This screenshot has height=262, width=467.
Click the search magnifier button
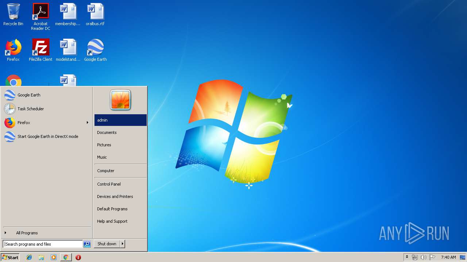[x=87, y=244]
